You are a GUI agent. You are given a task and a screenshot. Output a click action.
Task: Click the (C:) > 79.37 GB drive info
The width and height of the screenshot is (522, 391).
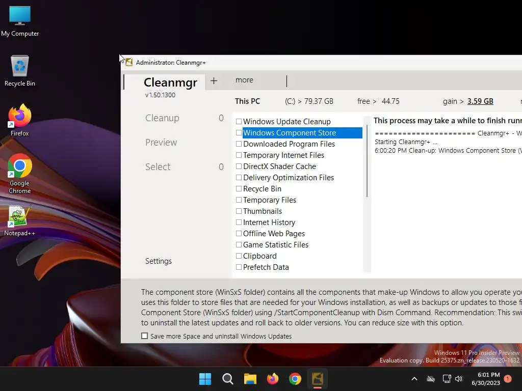pyautogui.click(x=309, y=101)
